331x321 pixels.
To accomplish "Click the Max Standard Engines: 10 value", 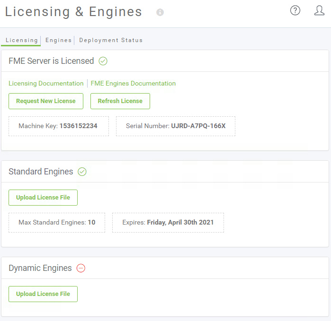I will click(x=57, y=222).
